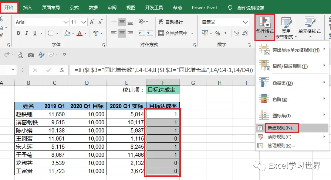Open 图标集 icon sets submenu
This screenshot has width=331, height=180.
pos(292,115)
